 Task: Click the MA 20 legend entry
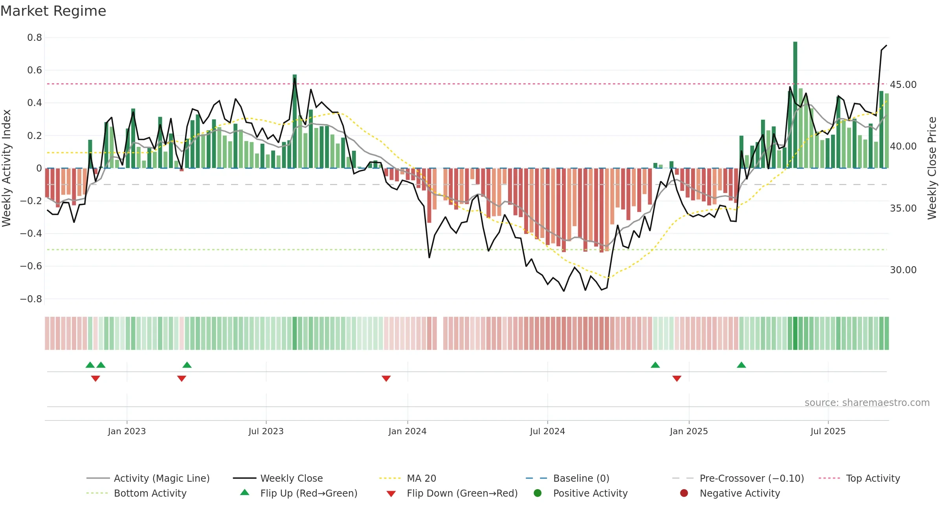pos(407,478)
